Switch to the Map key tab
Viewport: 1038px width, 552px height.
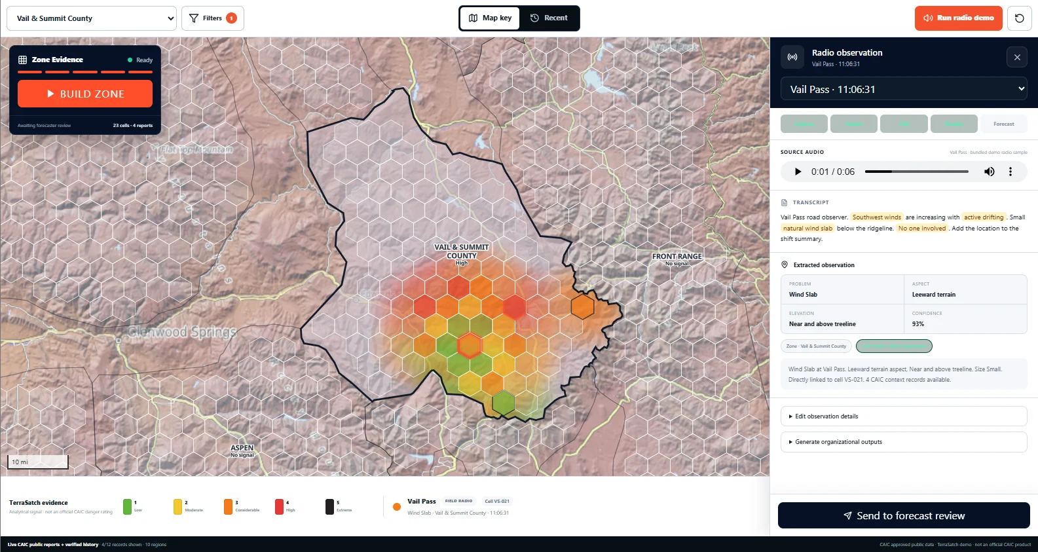(x=490, y=18)
